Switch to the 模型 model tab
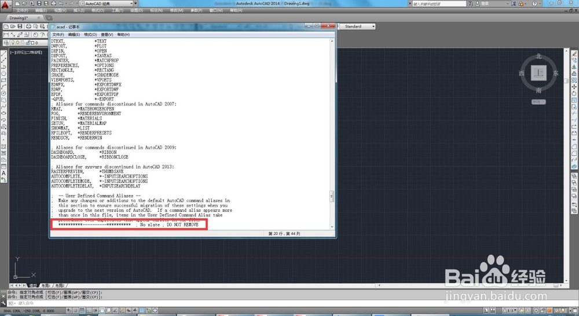 click(x=33, y=285)
